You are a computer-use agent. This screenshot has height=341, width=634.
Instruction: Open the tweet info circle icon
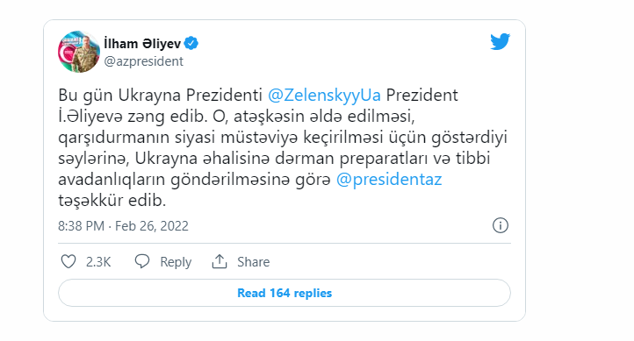[501, 225]
